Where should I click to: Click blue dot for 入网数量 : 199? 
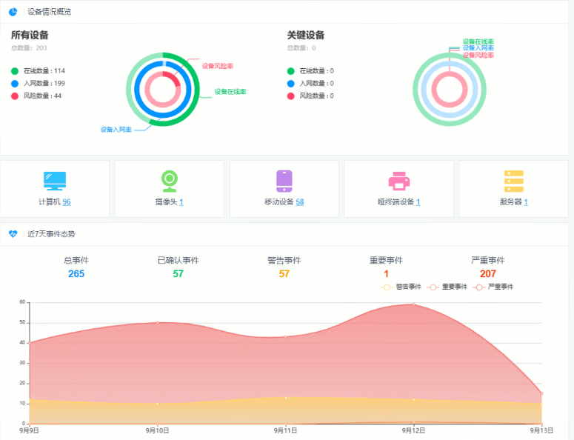coord(15,84)
